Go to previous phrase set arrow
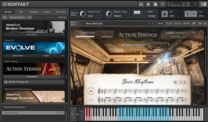The image size is (208, 122). click(181, 82)
